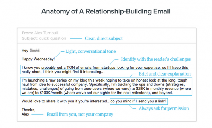Select the 'Light, conversational tone' annotation
Screen dimensions: 212x128
pos(90,51)
